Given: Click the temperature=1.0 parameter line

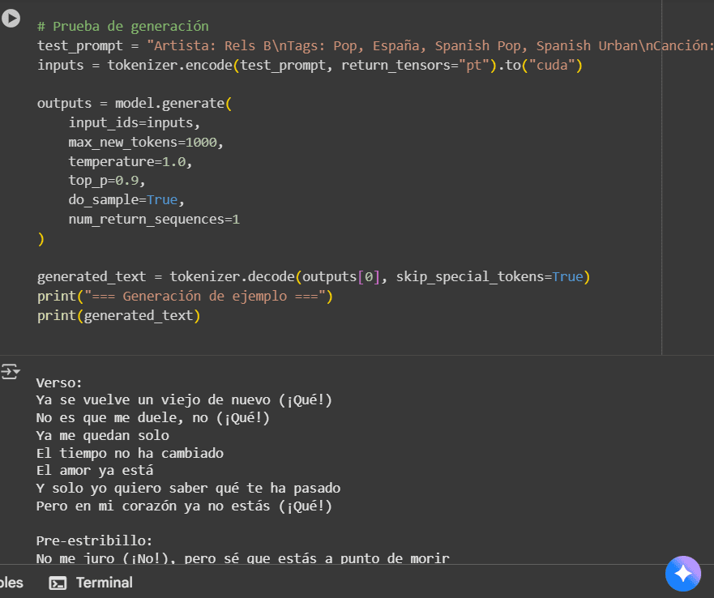Looking at the screenshot, I should (x=131, y=160).
